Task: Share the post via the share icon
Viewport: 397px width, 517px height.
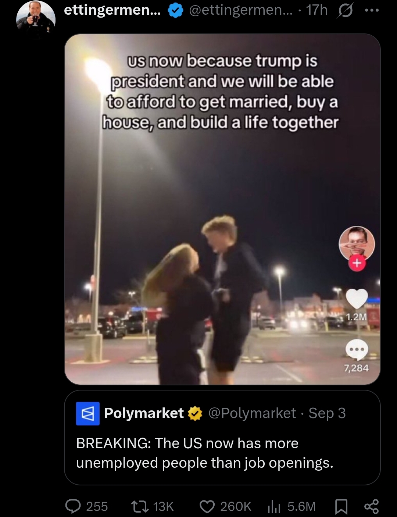Action: pos(371,506)
